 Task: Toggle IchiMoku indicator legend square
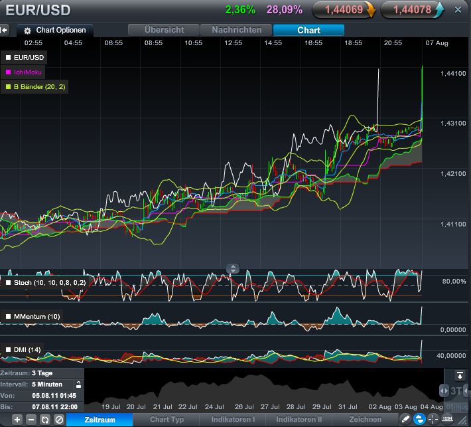(x=9, y=72)
